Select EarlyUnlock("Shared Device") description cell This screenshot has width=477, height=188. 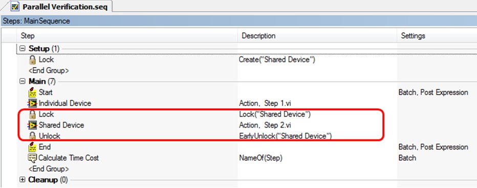pos(285,136)
